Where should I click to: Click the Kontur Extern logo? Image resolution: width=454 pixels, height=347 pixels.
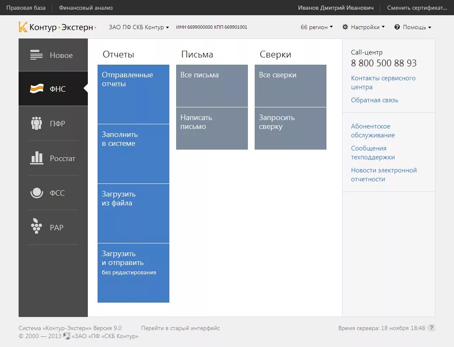(x=57, y=27)
